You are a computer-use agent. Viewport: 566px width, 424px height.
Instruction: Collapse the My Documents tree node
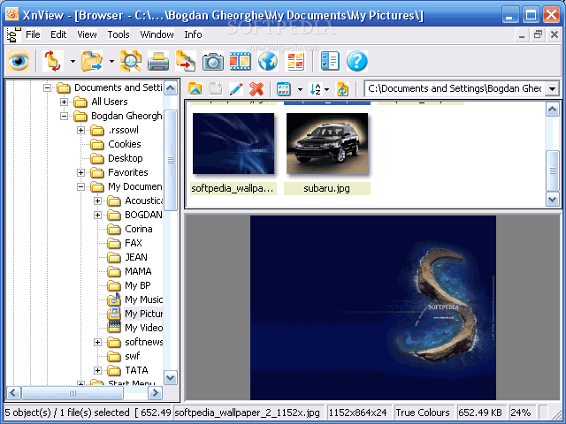80,186
